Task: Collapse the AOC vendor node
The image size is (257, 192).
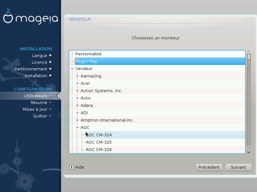Action: [x=77, y=127]
